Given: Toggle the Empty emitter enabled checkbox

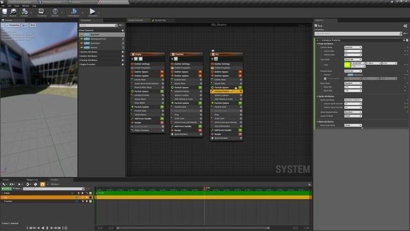Looking at the screenshot, I should tap(133, 55).
